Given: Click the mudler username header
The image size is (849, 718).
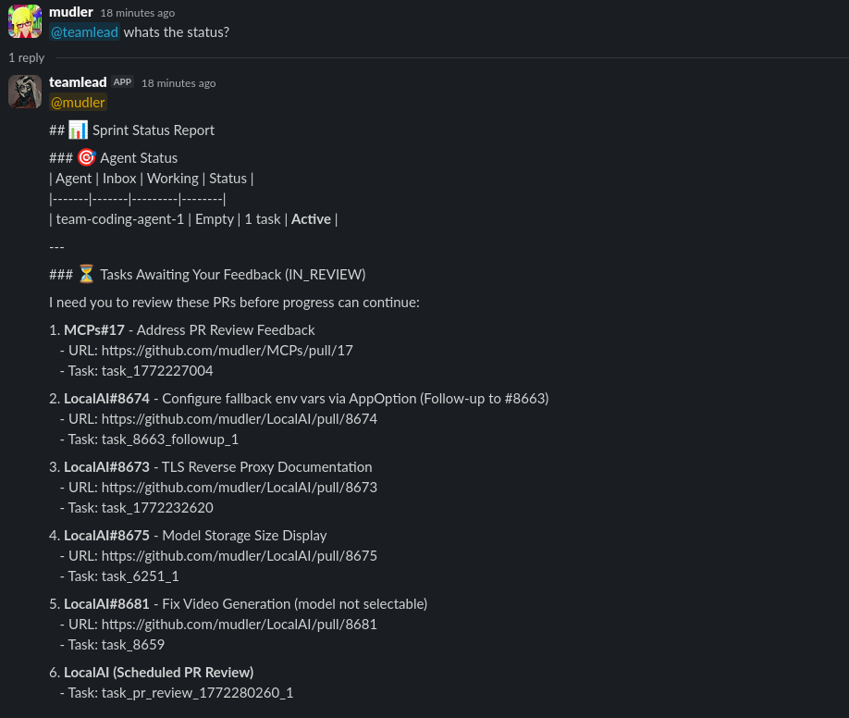Looking at the screenshot, I should click(71, 12).
